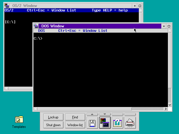Collapse the drawer above the command prompt icon

point(105,114)
